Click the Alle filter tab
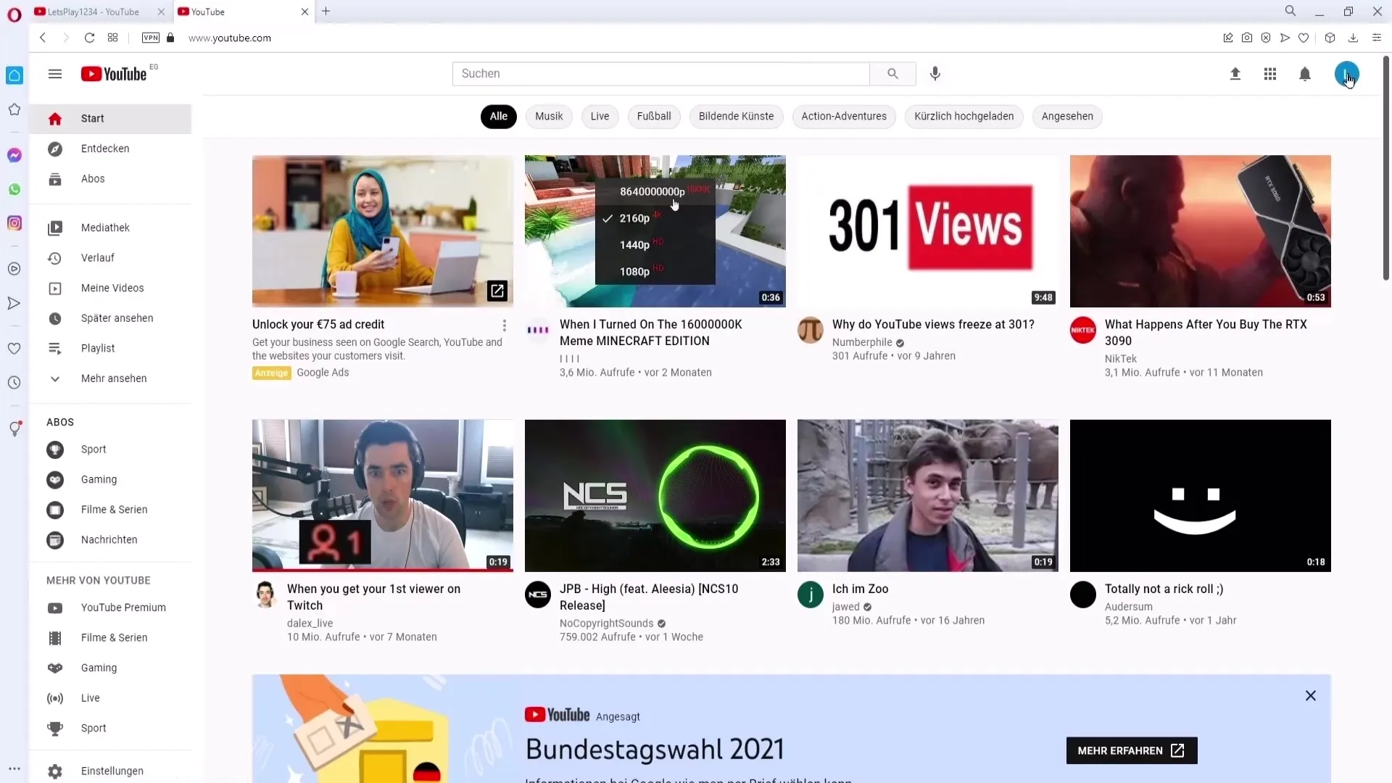 499,116
